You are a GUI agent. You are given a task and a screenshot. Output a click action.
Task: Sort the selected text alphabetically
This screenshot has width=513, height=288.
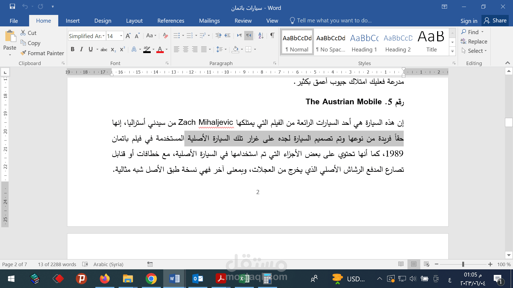pos(261,35)
